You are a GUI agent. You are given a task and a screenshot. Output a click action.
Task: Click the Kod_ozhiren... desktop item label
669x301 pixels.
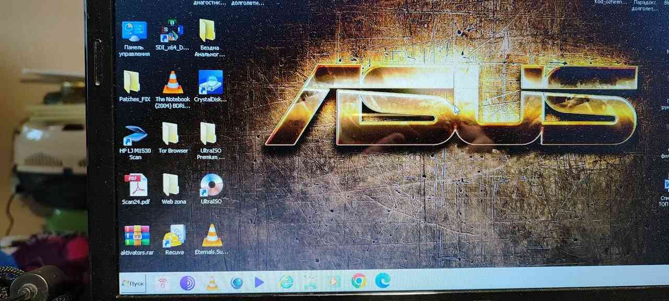610,2
